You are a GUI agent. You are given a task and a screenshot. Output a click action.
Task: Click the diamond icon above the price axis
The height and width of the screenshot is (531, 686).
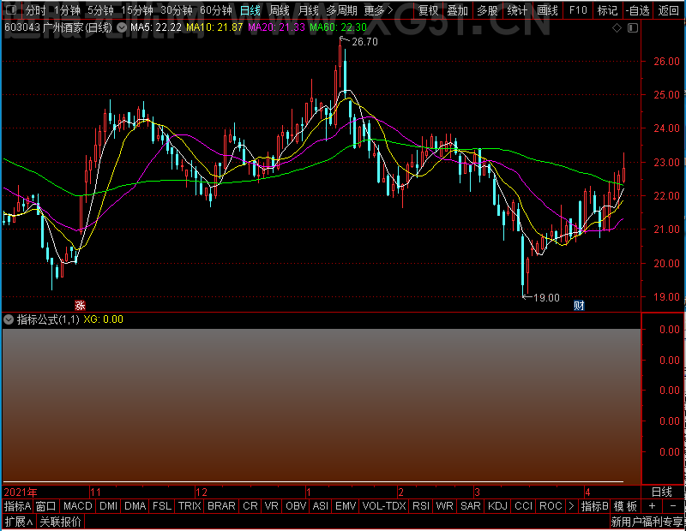617,28
